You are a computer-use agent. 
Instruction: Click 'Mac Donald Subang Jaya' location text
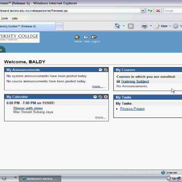33,112
